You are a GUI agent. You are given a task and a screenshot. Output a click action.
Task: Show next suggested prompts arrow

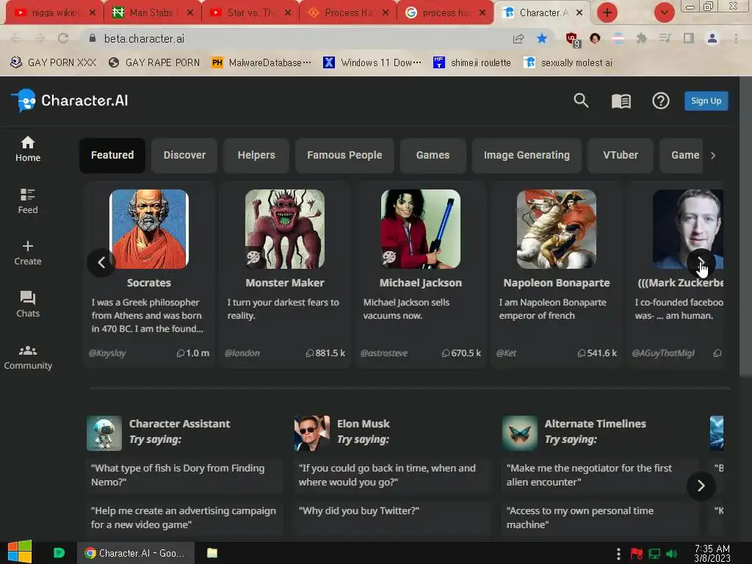coord(701,486)
